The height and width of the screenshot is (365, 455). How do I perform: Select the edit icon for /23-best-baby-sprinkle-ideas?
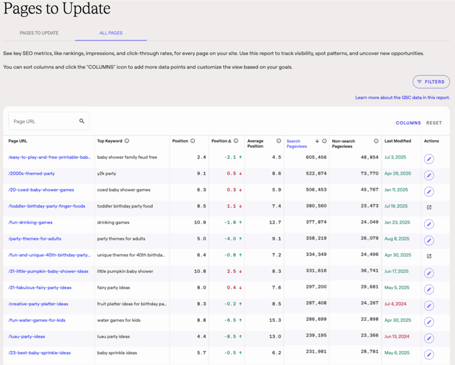coord(429,354)
